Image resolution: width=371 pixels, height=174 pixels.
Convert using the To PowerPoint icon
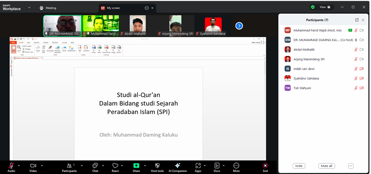[x=107, y=49]
